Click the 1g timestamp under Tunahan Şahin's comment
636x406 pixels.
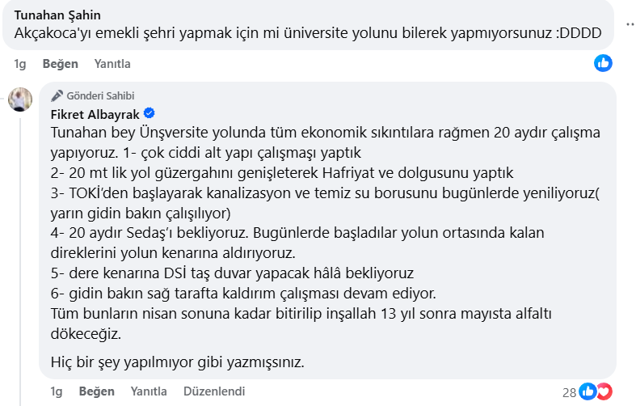click(20, 64)
